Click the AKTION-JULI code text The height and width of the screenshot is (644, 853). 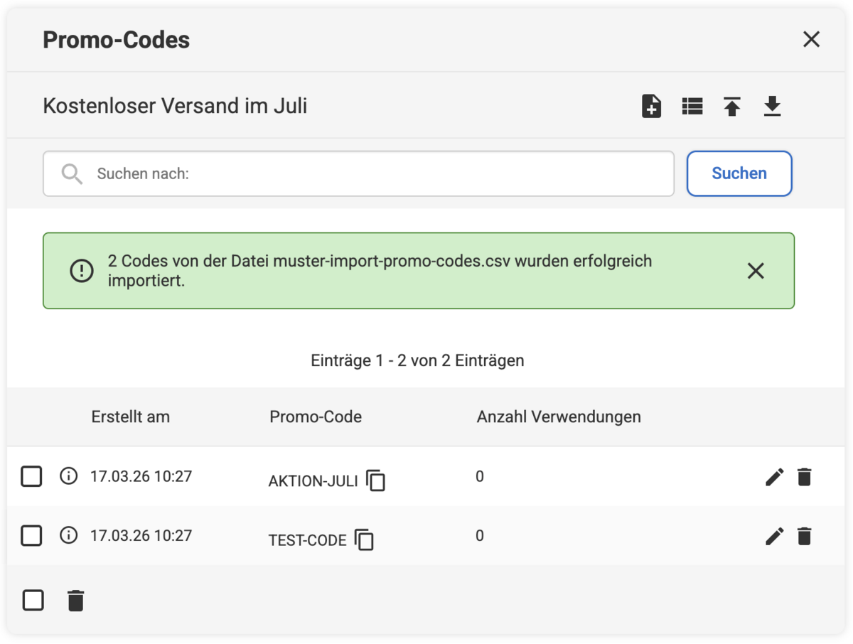click(x=313, y=481)
